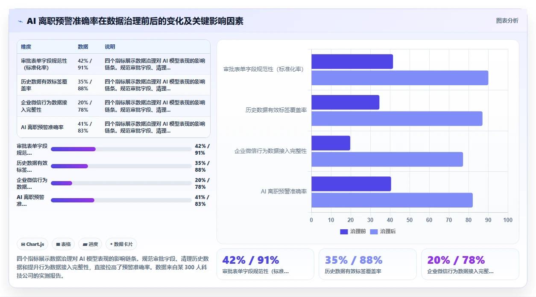Select table cell 历史数据有效标签覆盖率
The image size is (536, 297).
45,85
